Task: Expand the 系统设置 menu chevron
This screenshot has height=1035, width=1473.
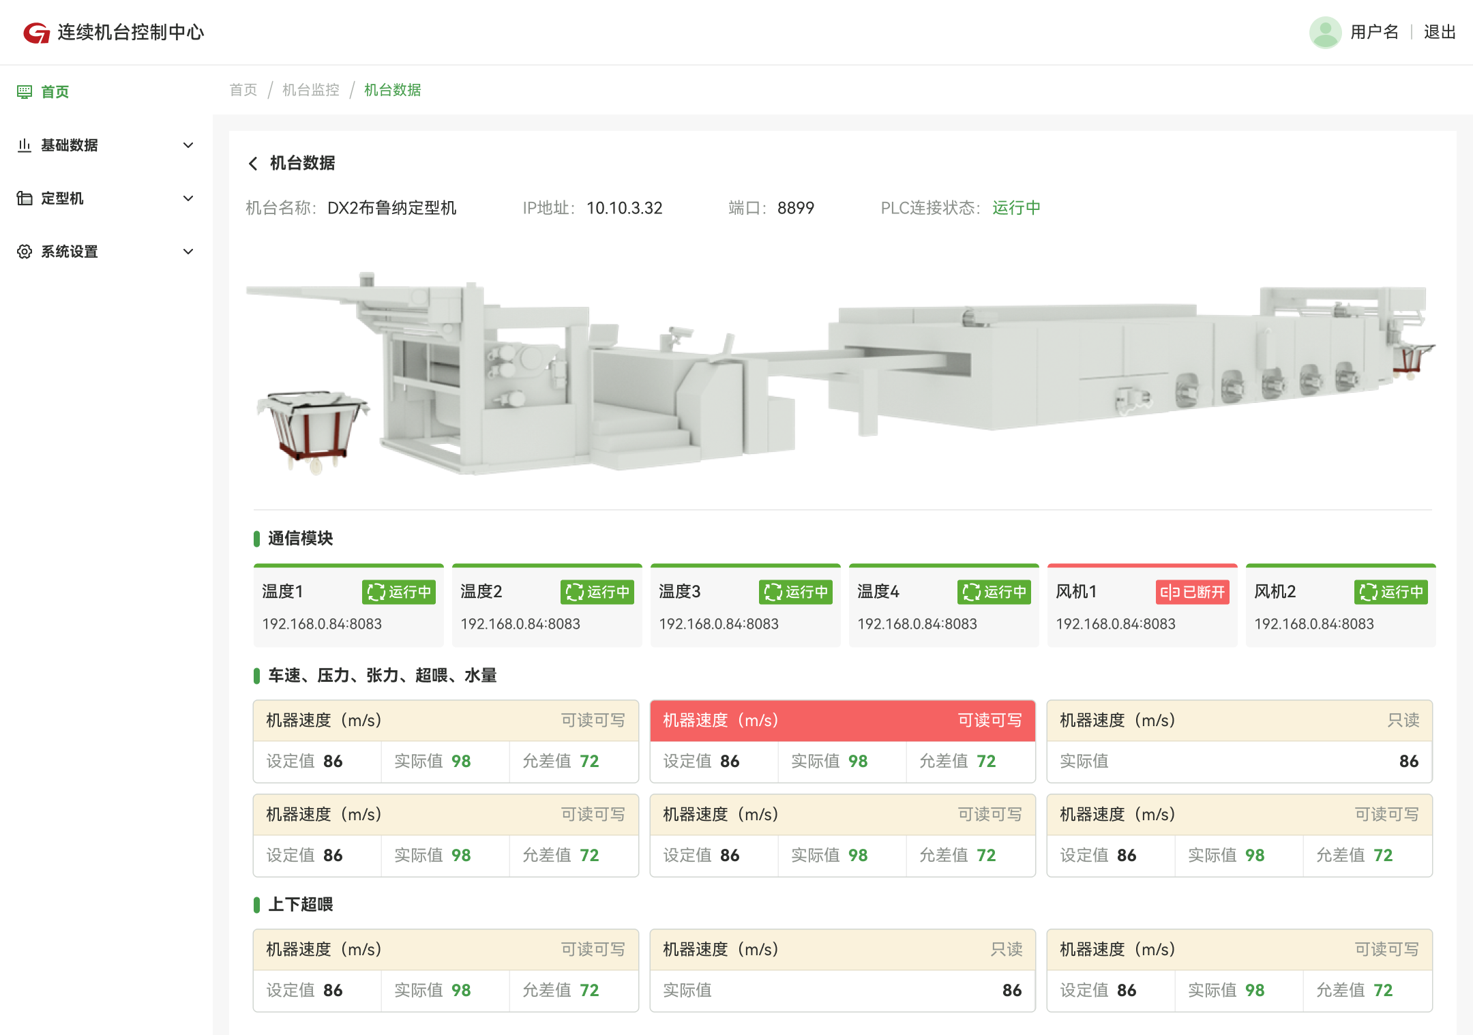Action: point(188,251)
